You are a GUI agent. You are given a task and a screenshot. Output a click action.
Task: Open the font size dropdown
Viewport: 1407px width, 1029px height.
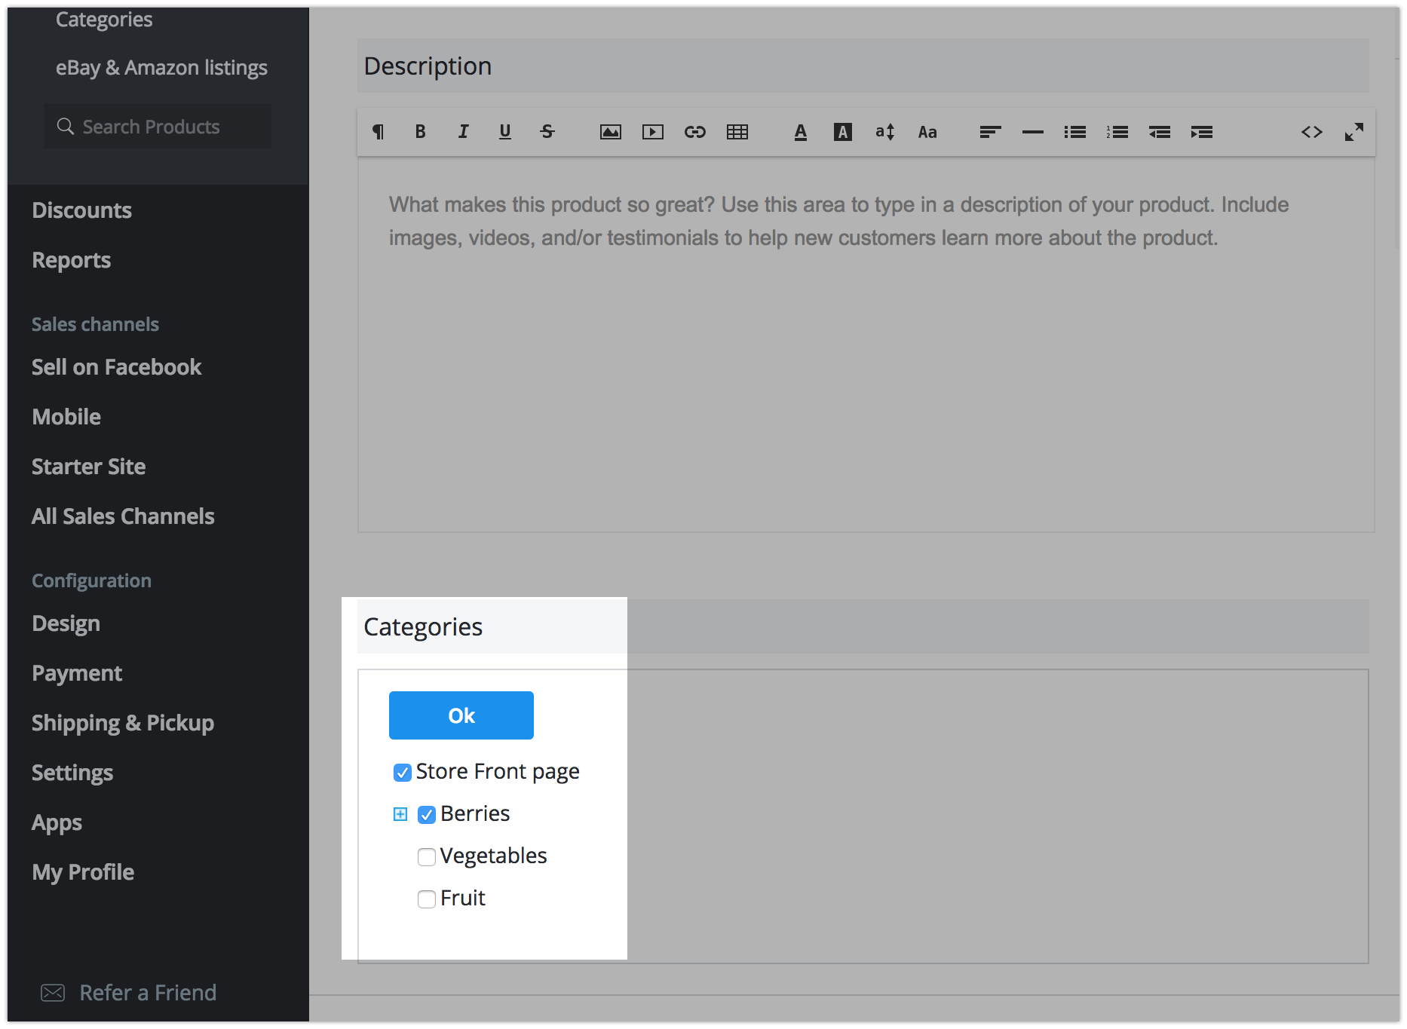click(x=884, y=132)
